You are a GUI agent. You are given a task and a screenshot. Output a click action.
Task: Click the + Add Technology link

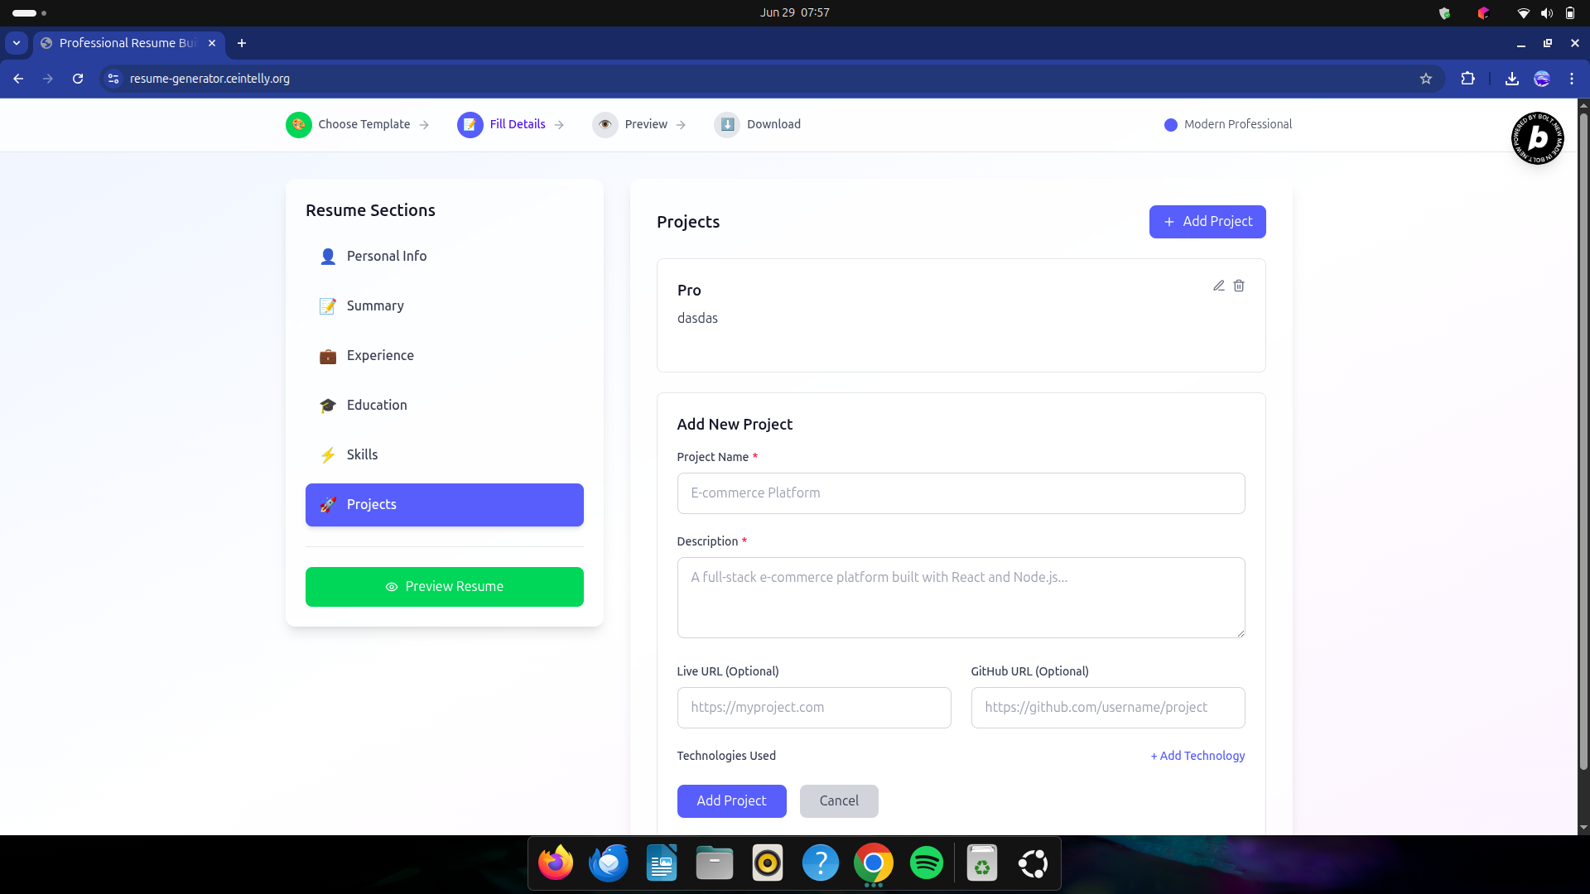(1197, 756)
